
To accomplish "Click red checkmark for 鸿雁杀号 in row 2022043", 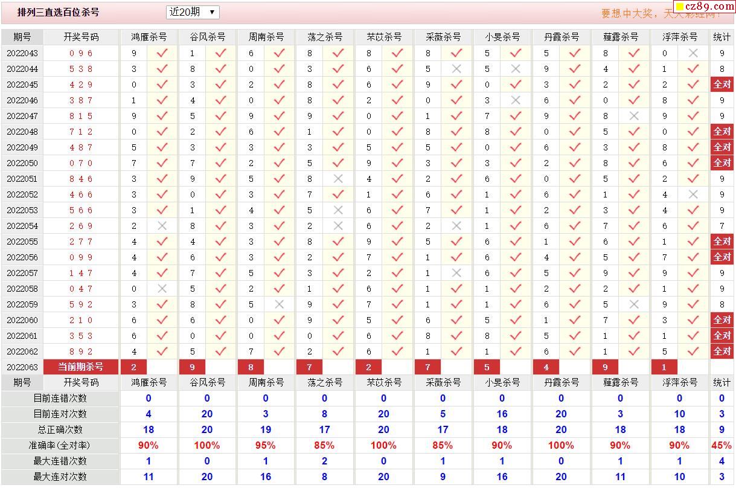I will click(x=162, y=53).
